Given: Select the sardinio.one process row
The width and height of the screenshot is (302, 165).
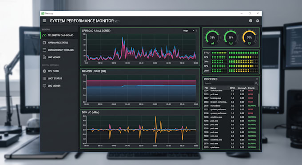Looking at the screenshot, I should [x=230, y=140].
